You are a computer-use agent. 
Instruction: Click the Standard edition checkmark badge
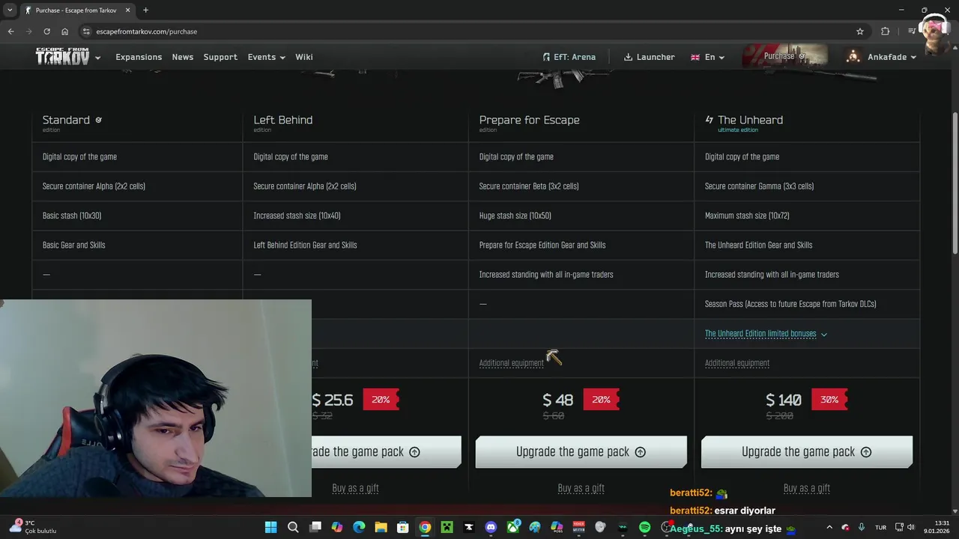coord(98,120)
